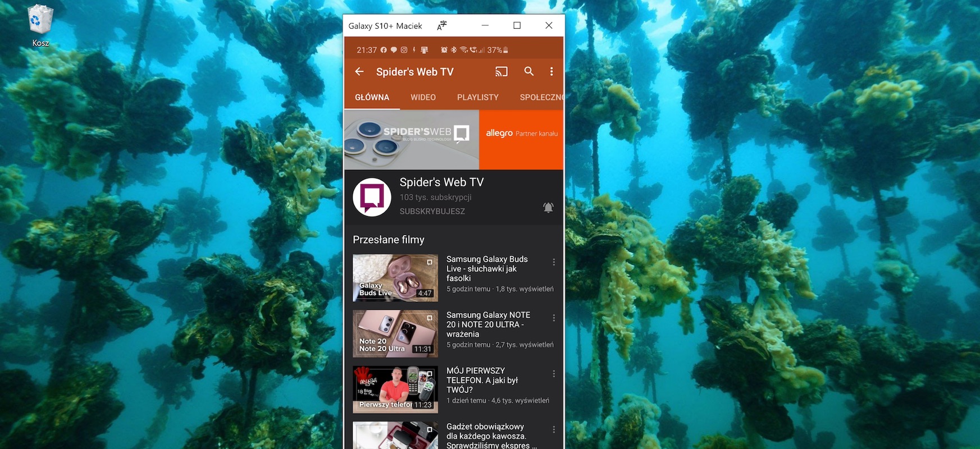Open video titled Samsung Galaxy Buds Live
The image size is (980, 449).
pyautogui.click(x=487, y=268)
